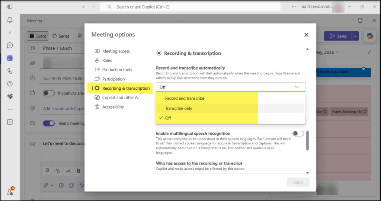Click the Apply button
The height and width of the screenshot is (201, 381).
[x=298, y=182]
